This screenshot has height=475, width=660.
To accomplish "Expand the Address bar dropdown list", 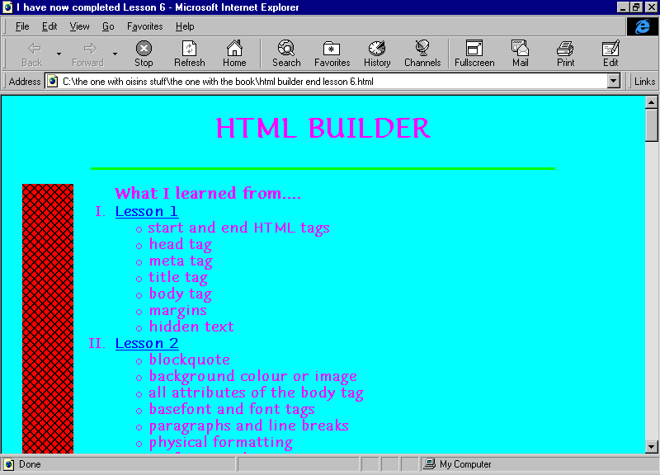I will [x=614, y=81].
